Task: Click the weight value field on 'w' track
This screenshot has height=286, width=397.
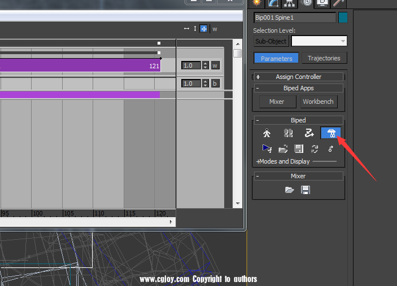Action: pos(191,65)
